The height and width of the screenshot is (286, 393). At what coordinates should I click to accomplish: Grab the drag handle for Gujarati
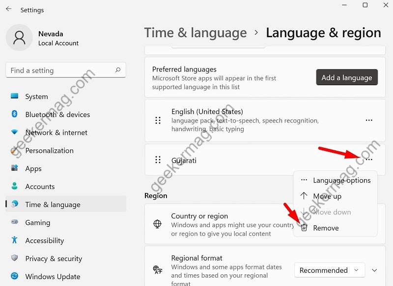click(158, 160)
